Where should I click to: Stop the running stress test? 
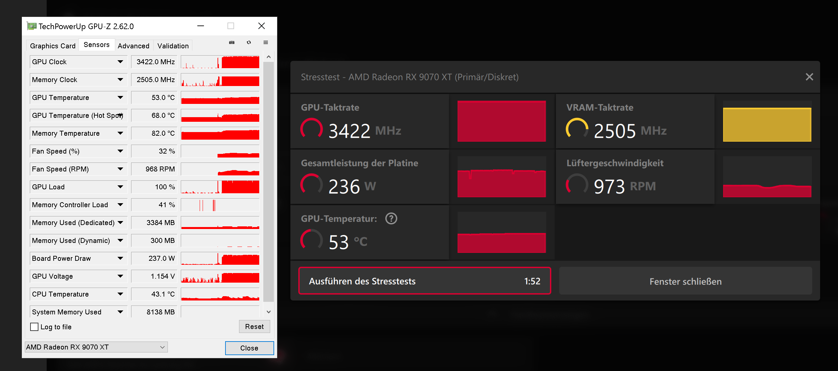425,281
